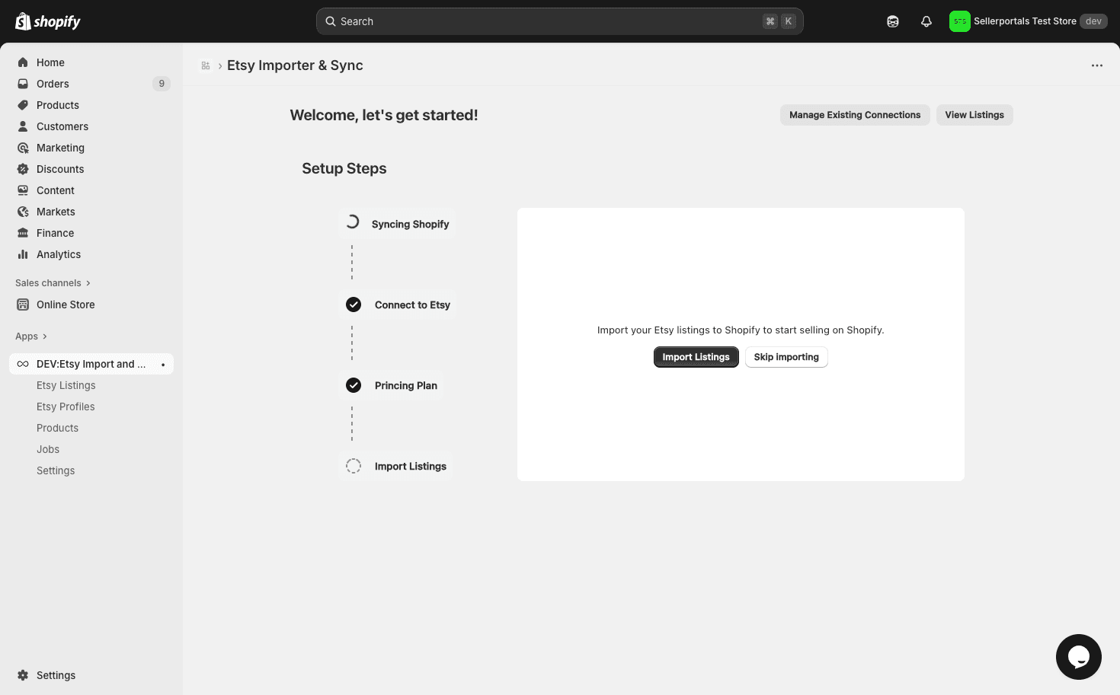Select the Import Listings setup step
This screenshot has height=695, width=1120.
pyautogui.click(x=396, y=466)
